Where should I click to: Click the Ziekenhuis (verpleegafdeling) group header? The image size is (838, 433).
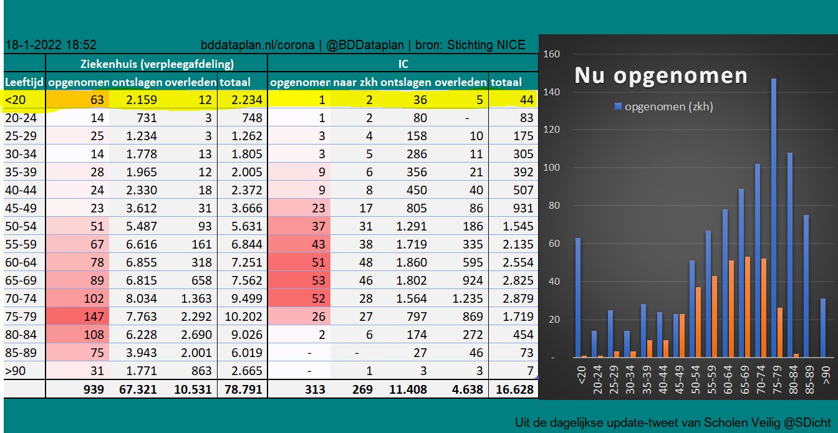click(157, 64)
